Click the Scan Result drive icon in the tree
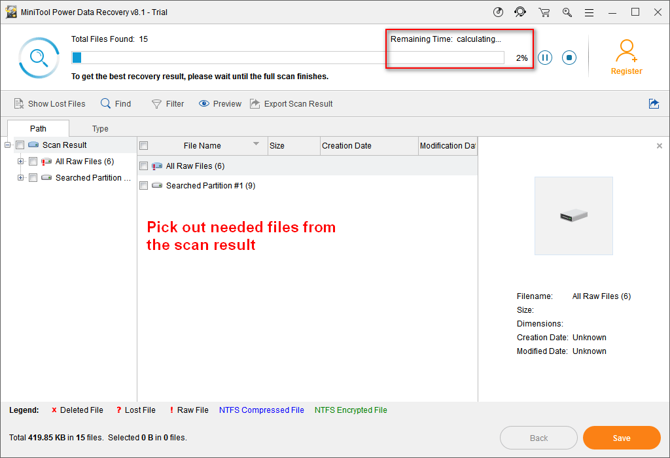Viewport: 670px width, 458px height. tap(33, 145)
